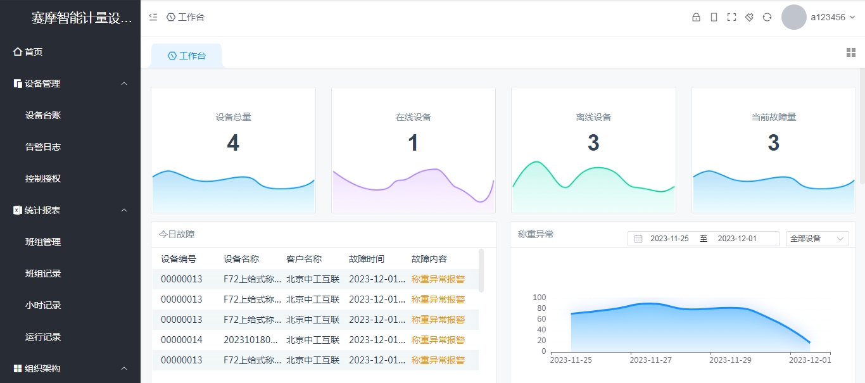Open the theme skin icon in header
This screenshot has width=865, height=383.
(x=749, y=17)
